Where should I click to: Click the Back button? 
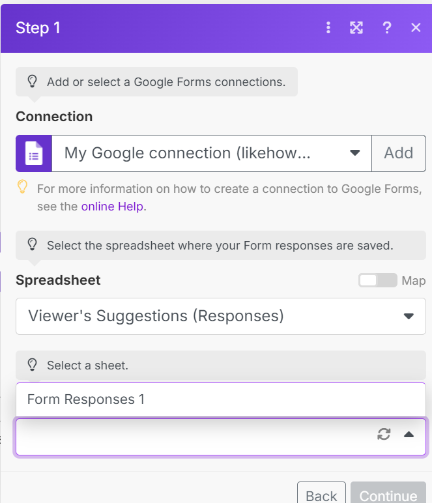coord(321,495)
